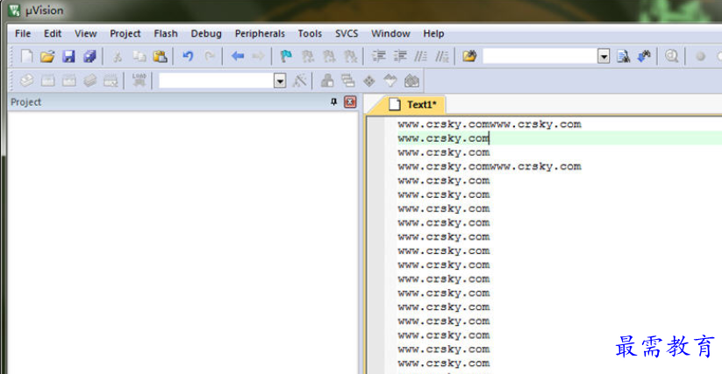Open the View menu
Screen dimensions: 722x374
(86, 33)
